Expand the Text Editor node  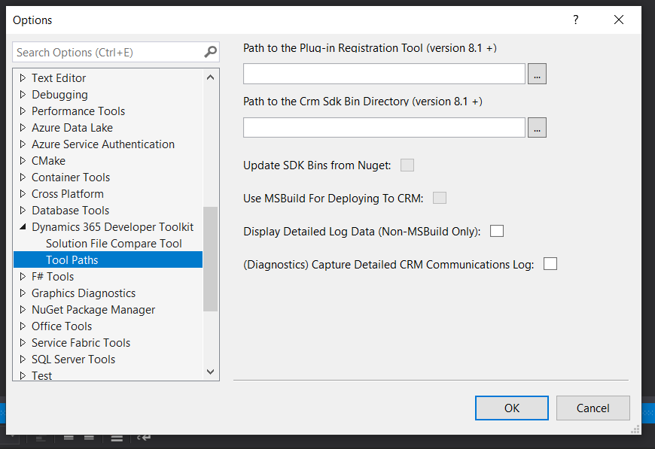[x=23, y=78]
